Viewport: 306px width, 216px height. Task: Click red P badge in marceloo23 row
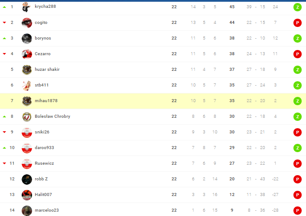[297, 210]
